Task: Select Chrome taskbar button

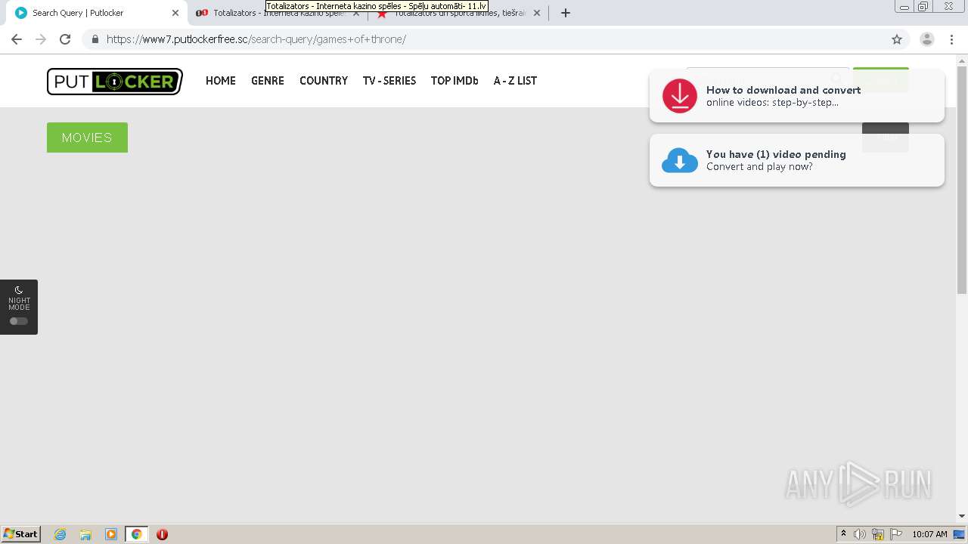Action: 136,534
